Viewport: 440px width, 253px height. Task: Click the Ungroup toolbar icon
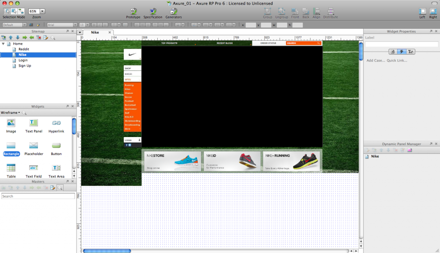pos(281,11)
